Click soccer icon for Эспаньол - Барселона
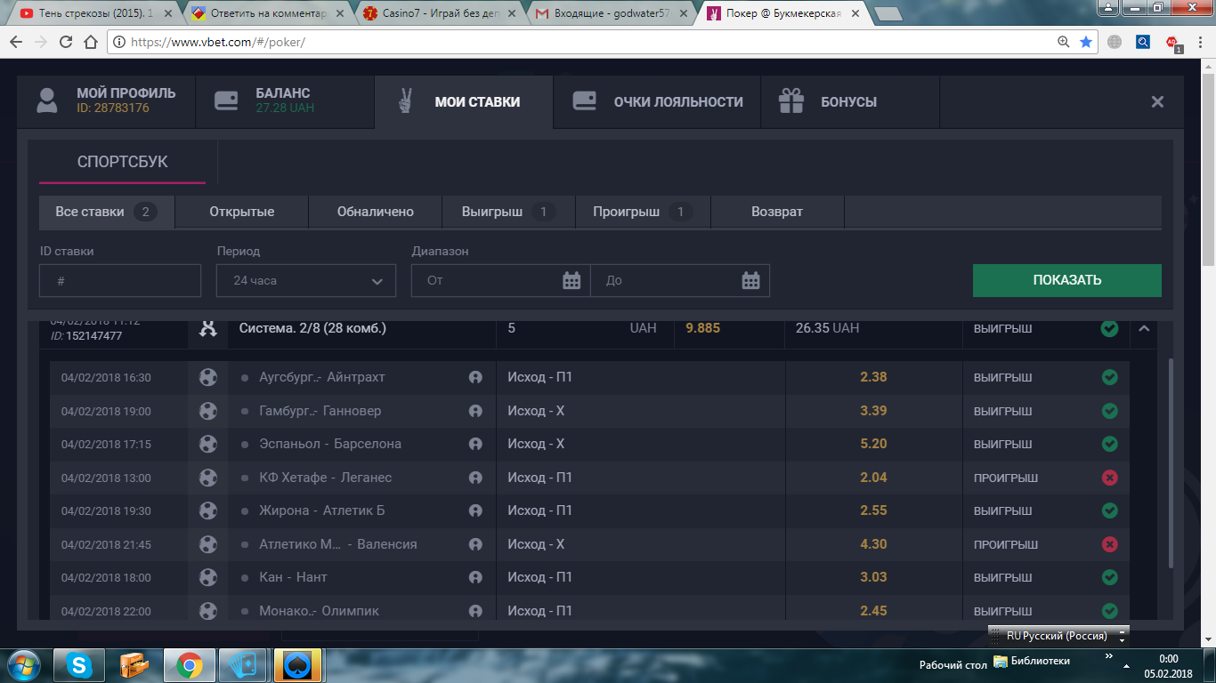1216x683 pixels. [x=208, y=444]
